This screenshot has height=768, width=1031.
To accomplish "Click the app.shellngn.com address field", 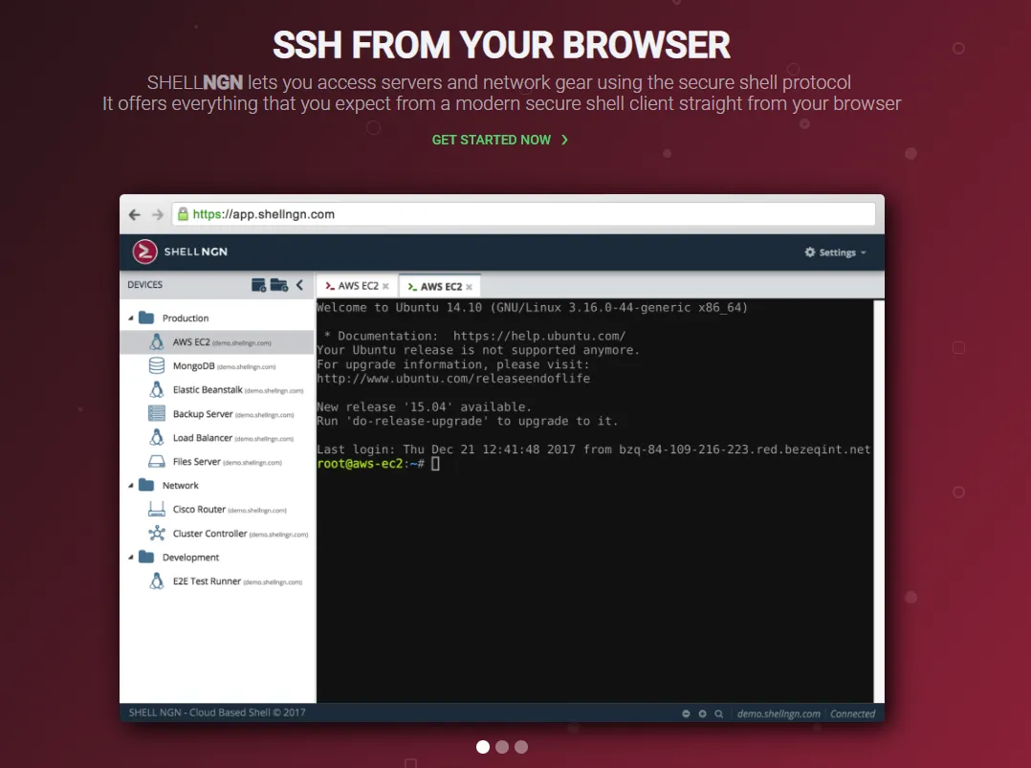I will coord(523,214).
